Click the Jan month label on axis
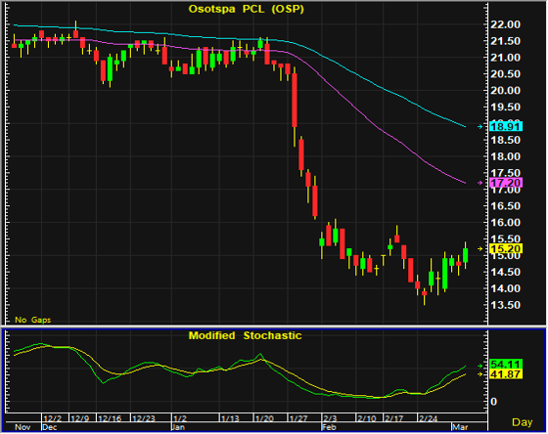The height and width of the screenshot is (434, 548). coord(178,427)
